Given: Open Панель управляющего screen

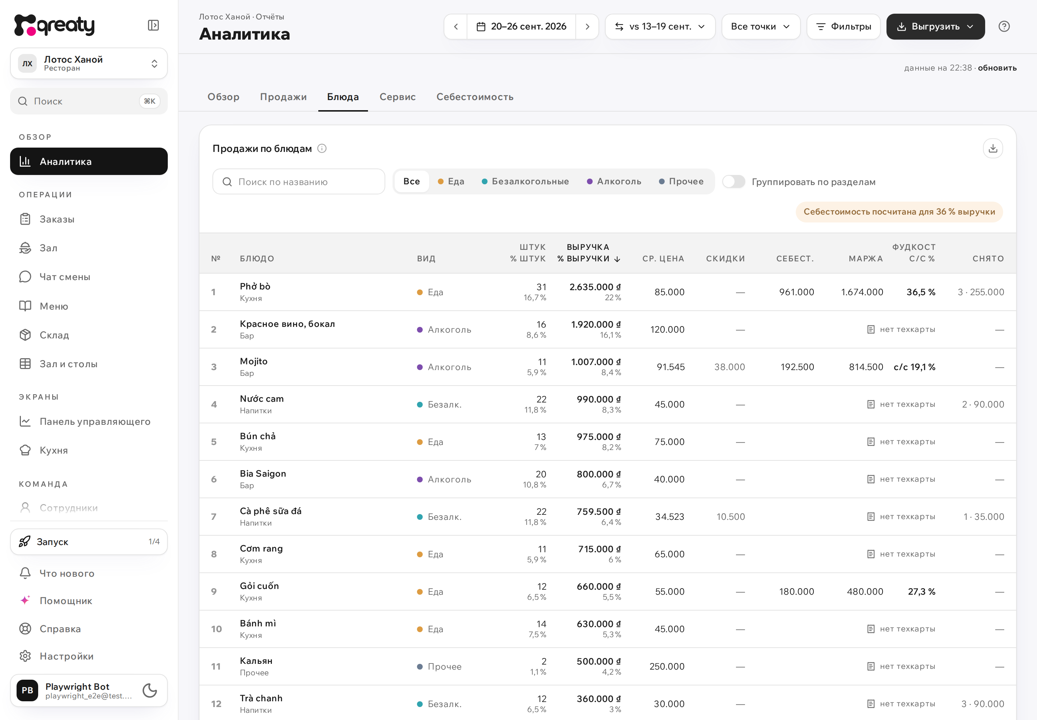Looking at the screenshot, I should click(x=89, y=422).
